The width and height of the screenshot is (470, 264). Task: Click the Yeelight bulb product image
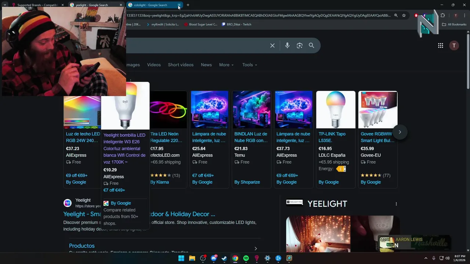click(125, 106)
